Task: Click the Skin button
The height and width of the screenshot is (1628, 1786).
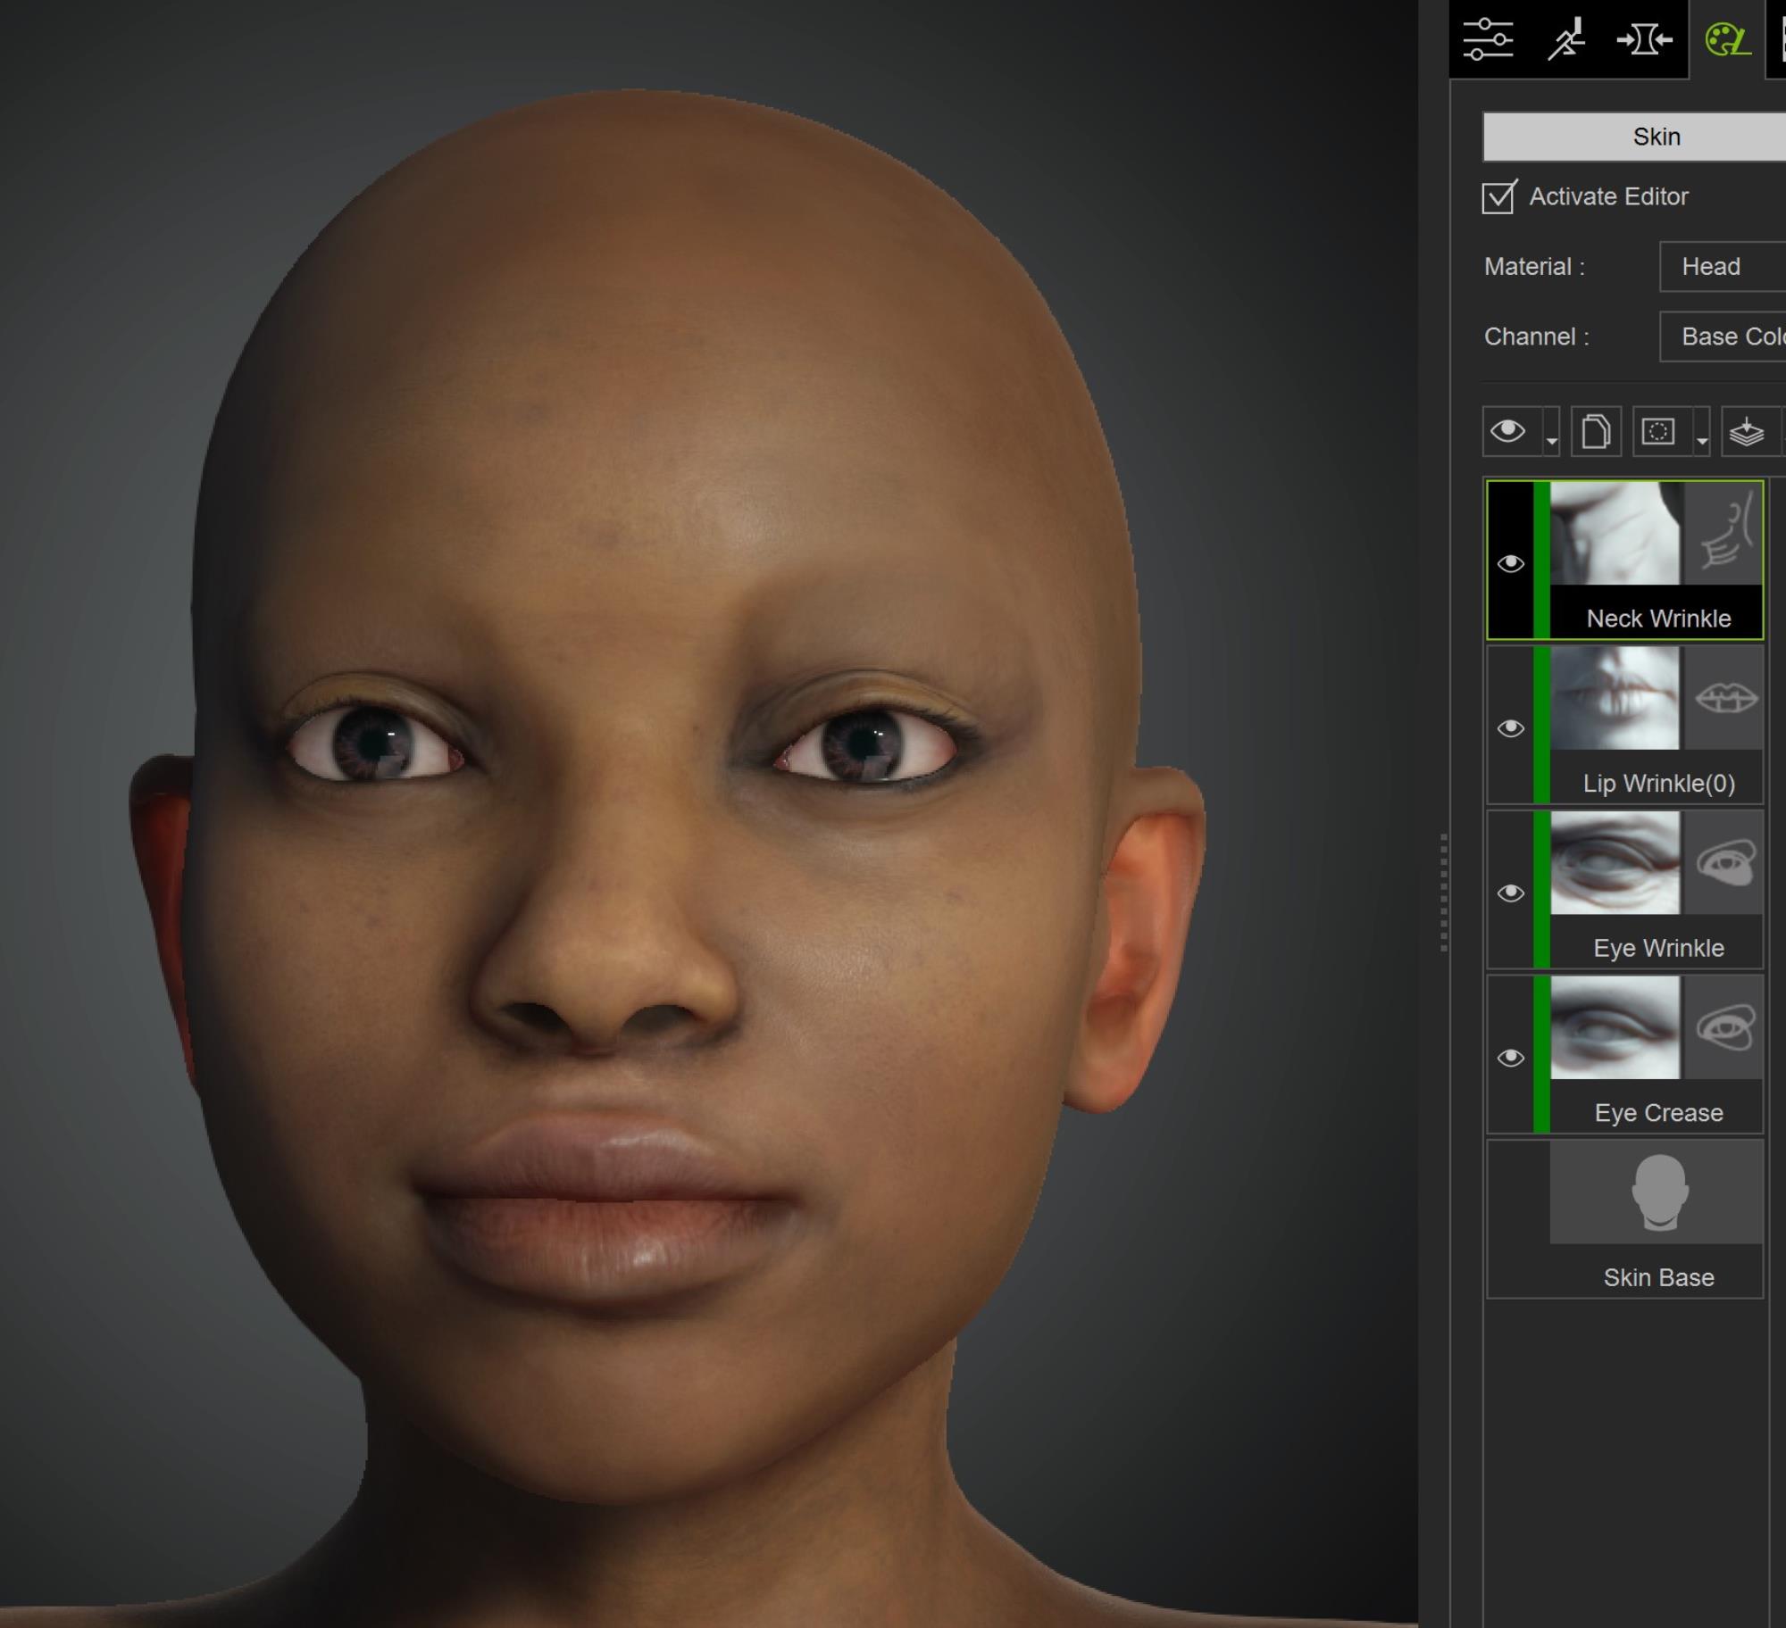Action: pyautogui.click(x=1634, y=137)
